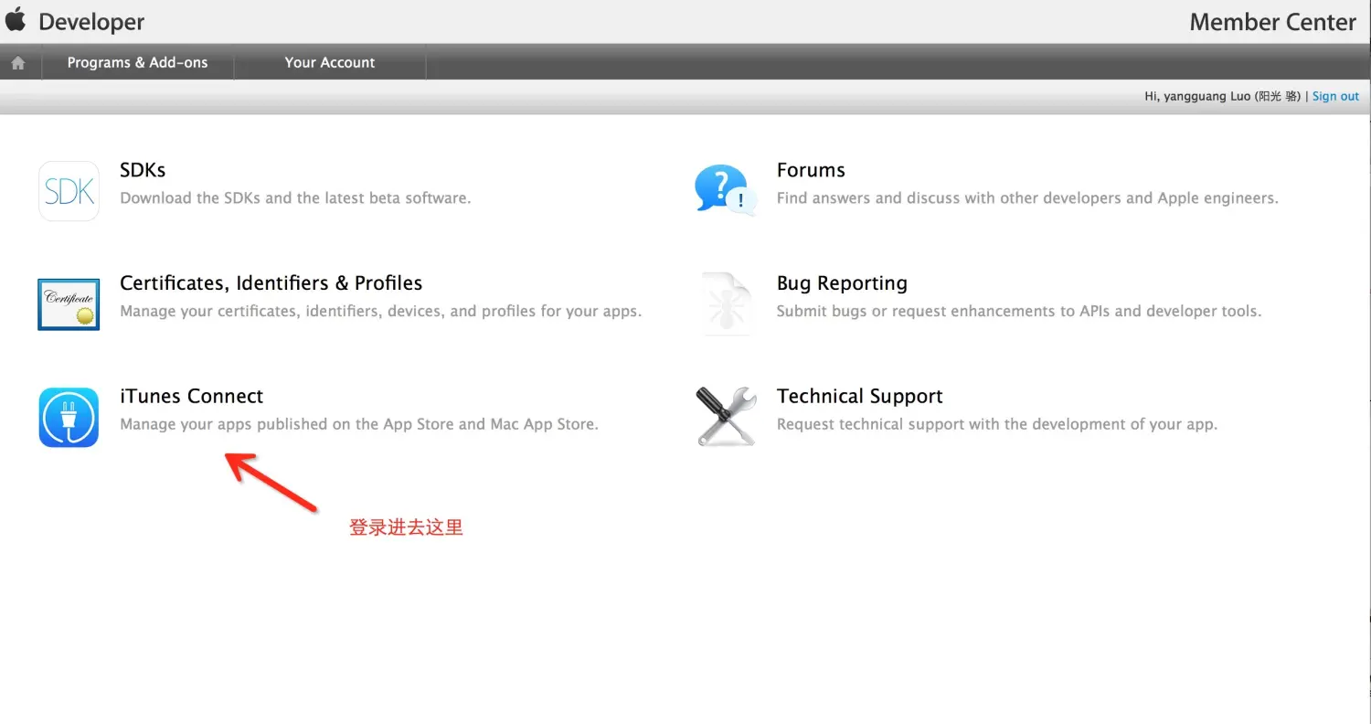Open the SDKs heading link
This screenshot has width=1371, height=724.
click(143, 170)
